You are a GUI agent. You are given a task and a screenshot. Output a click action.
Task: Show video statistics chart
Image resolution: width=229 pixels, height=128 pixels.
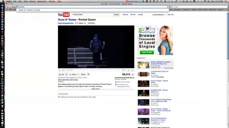pyautogui.click(x=133, y=74)
